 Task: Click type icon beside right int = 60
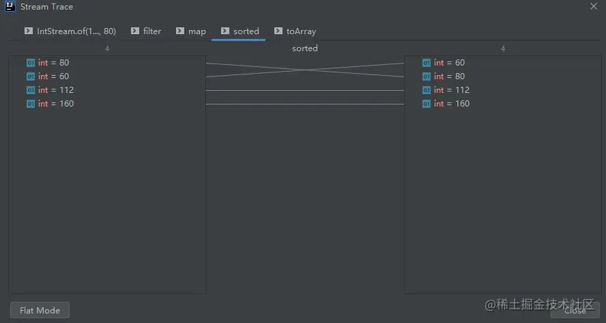pos(427,63)
